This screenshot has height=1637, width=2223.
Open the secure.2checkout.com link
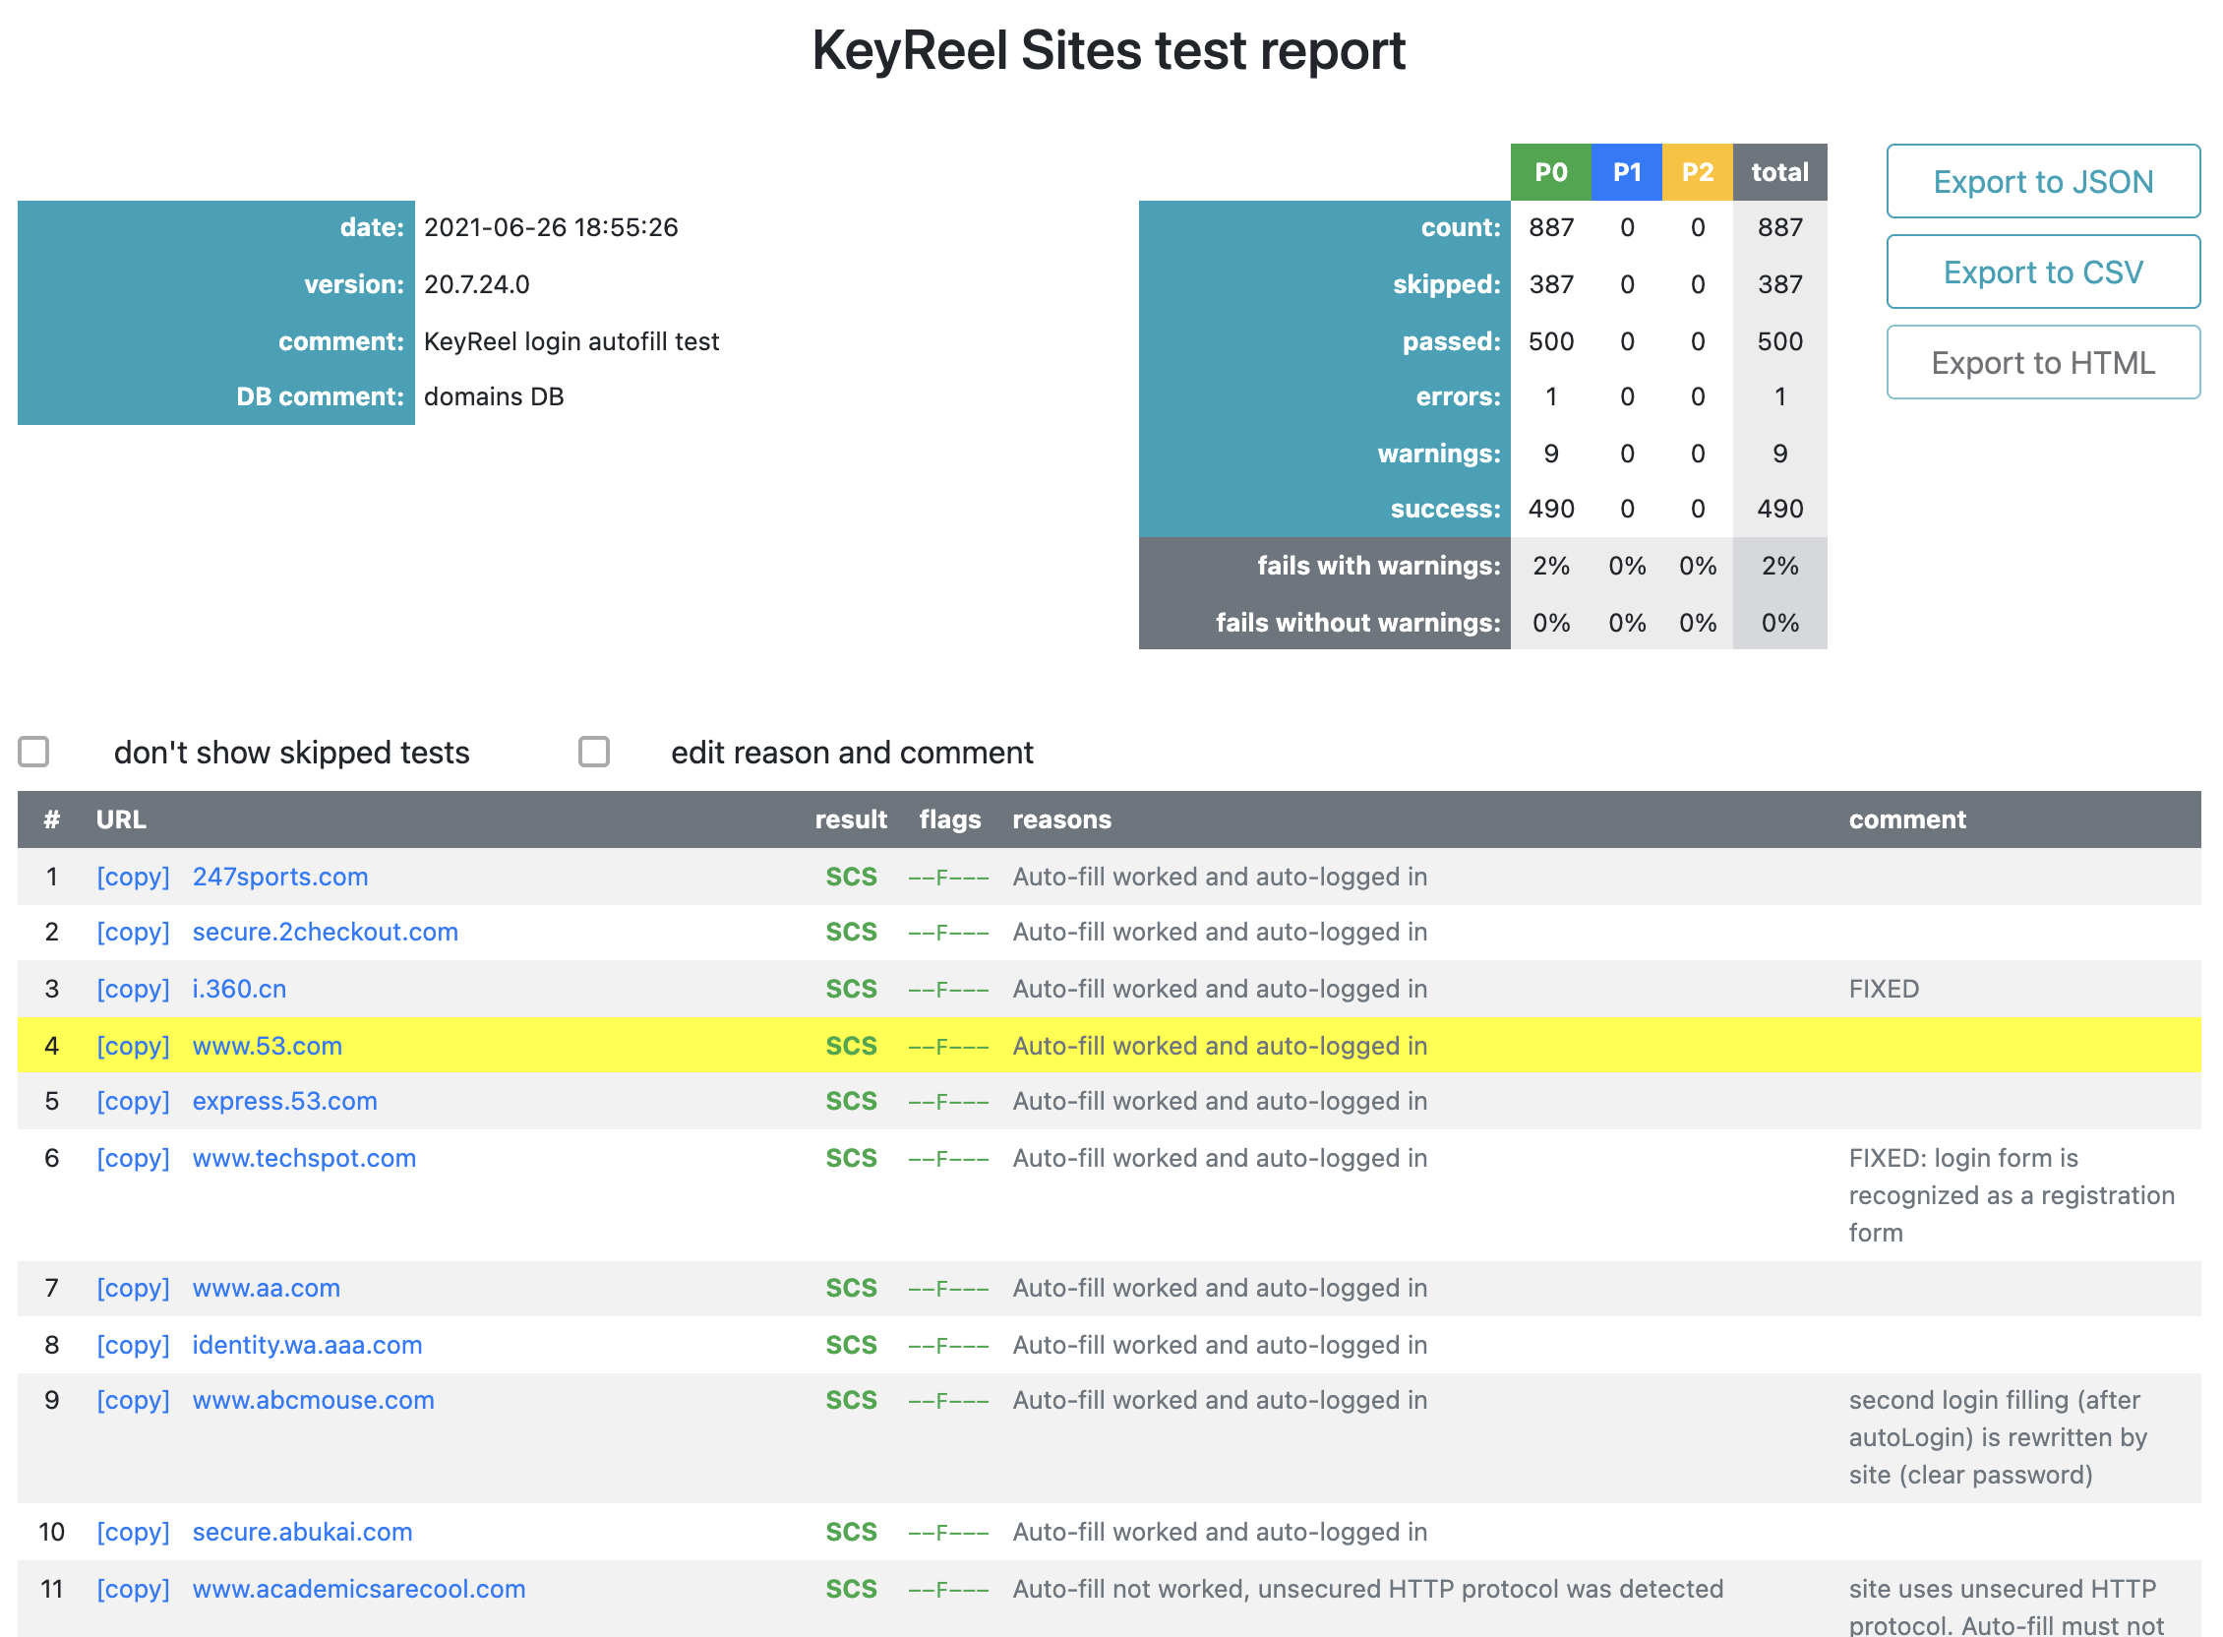click(325, 933)
